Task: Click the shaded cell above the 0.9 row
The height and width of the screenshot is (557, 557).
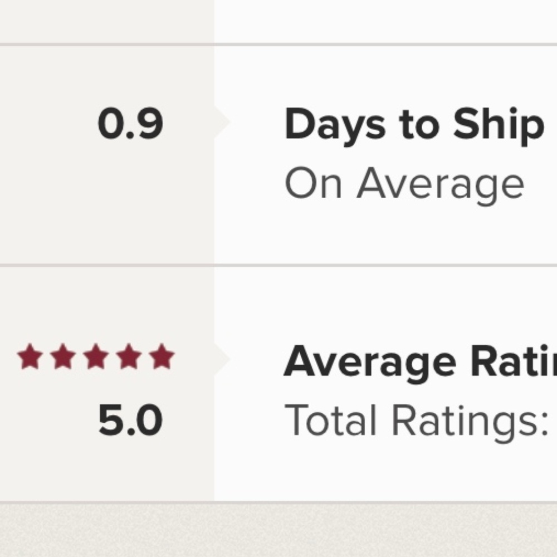Action: click(106, 21)
